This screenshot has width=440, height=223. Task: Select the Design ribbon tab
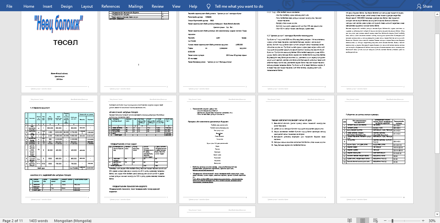(x=66, y=6)
